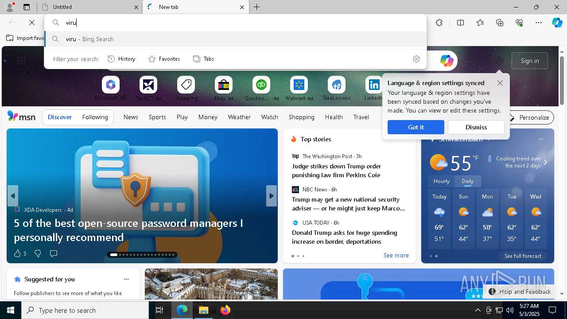The image size is (567, 319).
Task: Open Firefox in the taskbar
Action: [x=225, y=310]
